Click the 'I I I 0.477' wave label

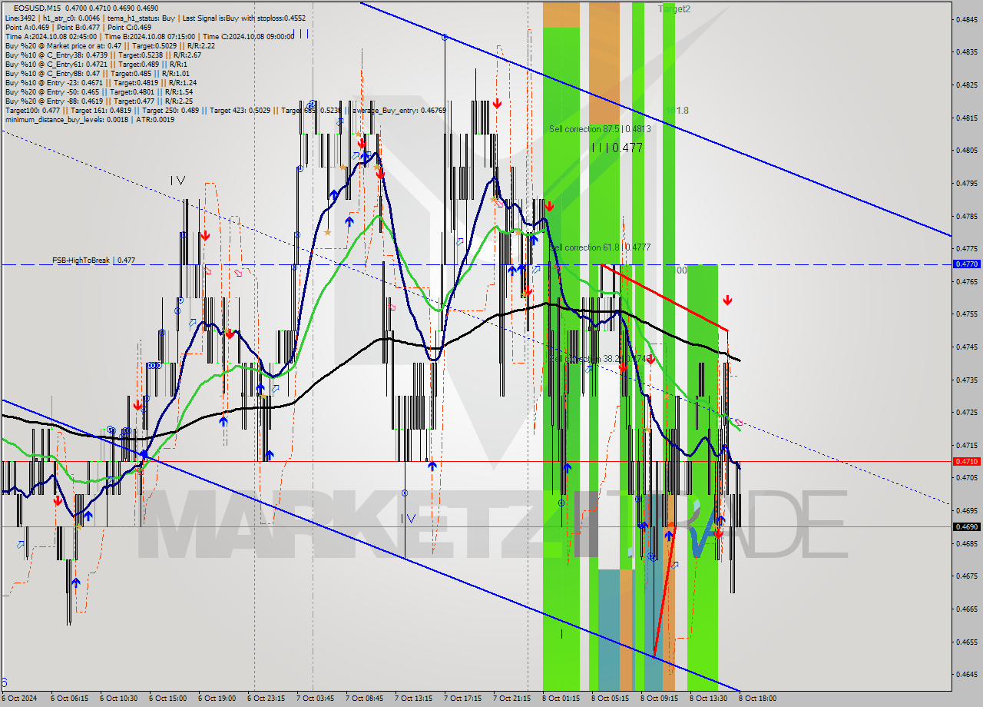[x=617, y=148]
